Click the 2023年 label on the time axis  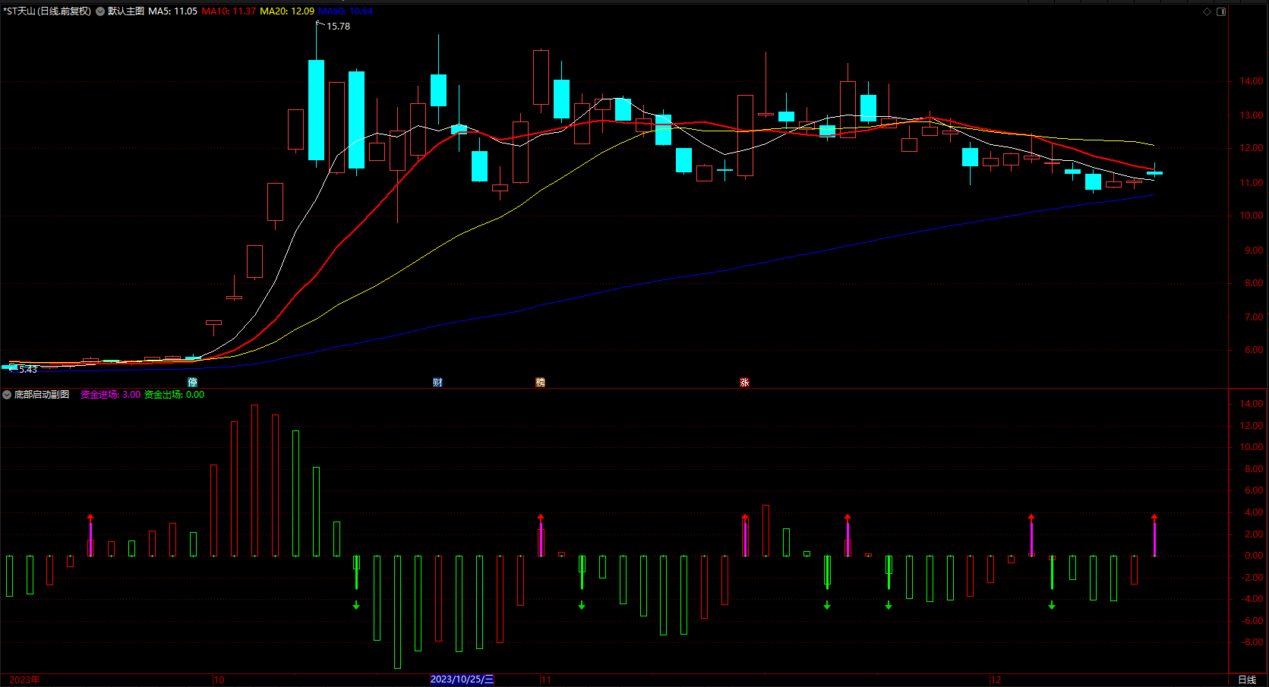(x=24, y=680)
